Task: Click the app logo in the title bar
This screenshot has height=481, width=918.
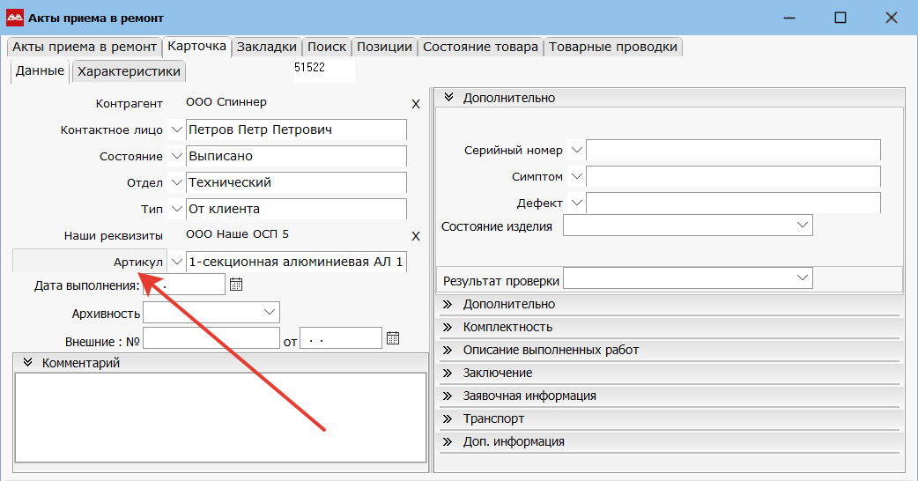Action: pyautogui.click(x=15, y=18)
